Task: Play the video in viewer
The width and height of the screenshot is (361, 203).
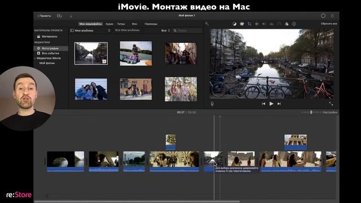Action: tap(271, 104)
